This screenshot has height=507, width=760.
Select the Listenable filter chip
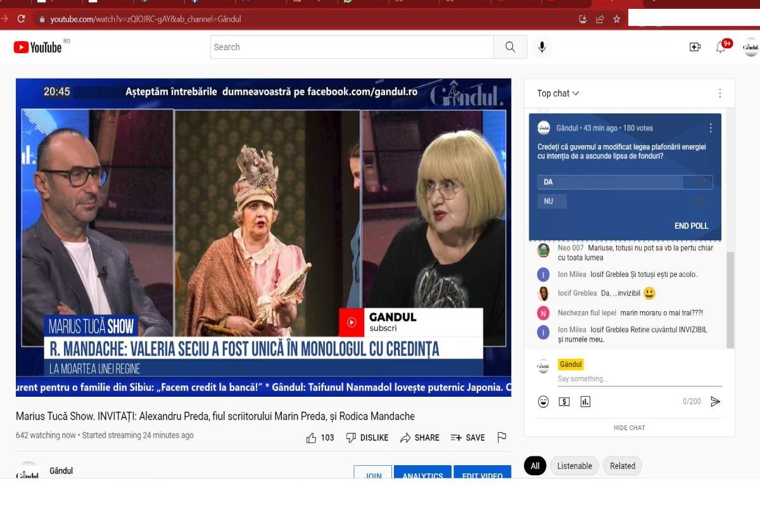click(x=574, y=466)
